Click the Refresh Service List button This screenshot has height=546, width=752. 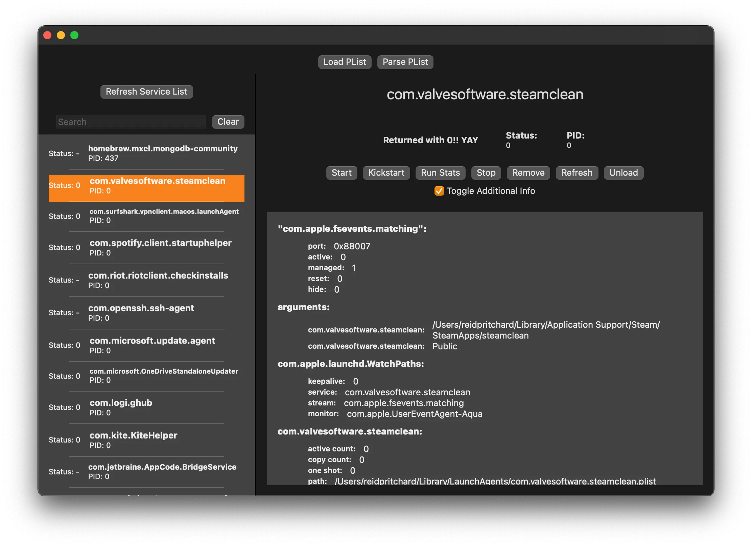(146, 91)
